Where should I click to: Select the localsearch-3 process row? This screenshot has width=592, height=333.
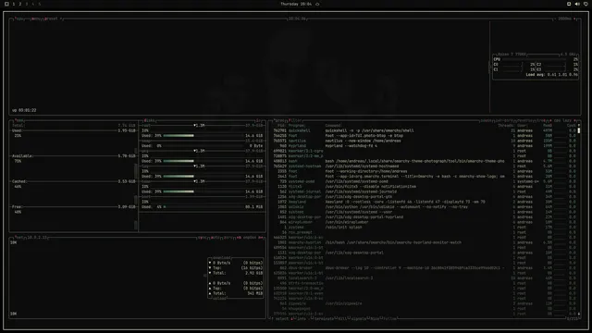pyautogui.click(x=424, y=277)
